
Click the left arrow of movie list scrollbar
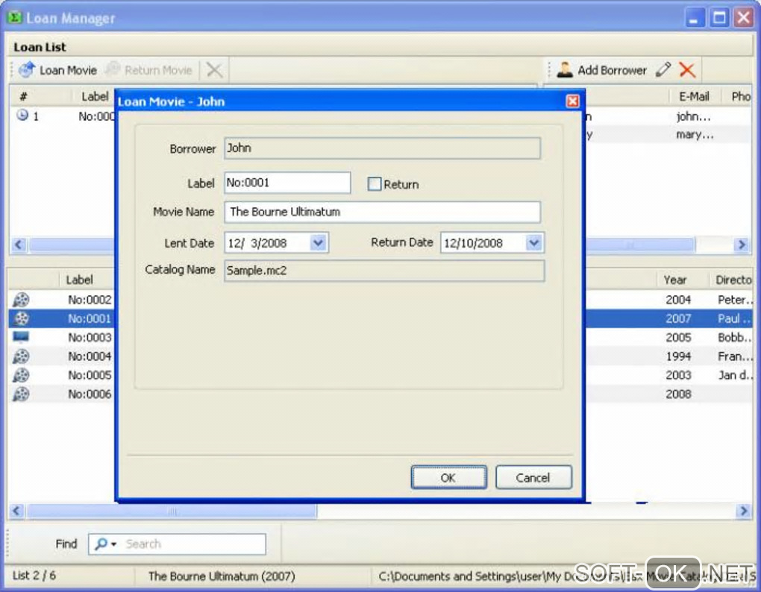tap(17, 511)
